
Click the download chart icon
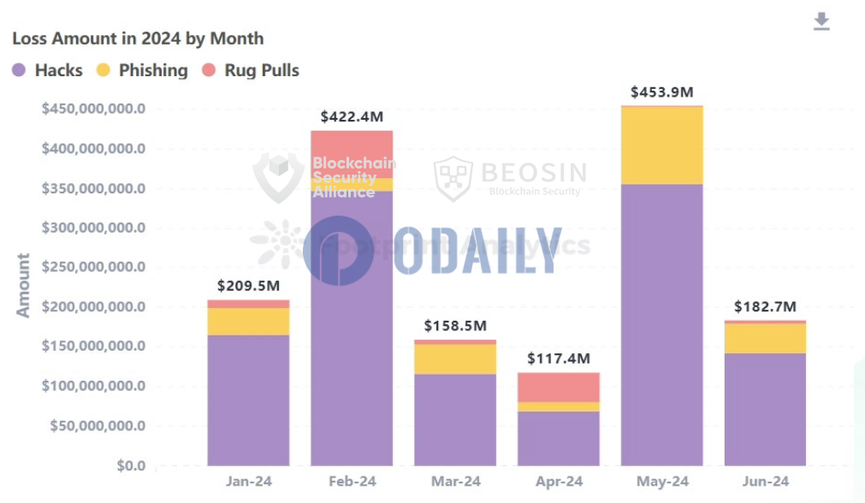821,21
